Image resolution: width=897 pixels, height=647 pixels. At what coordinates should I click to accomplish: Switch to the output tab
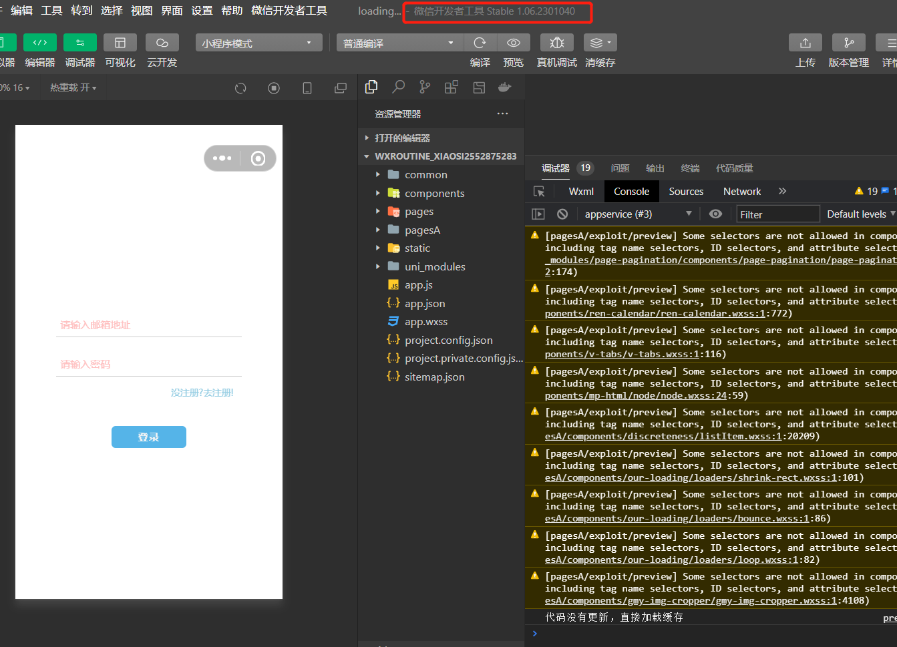click(655, 168)
